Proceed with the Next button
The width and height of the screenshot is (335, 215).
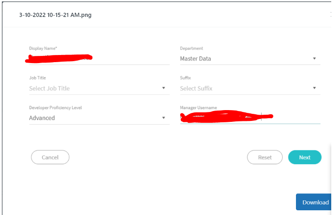point(304,157)
